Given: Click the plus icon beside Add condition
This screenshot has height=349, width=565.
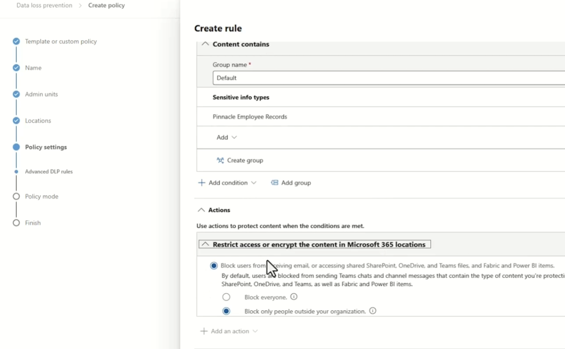Looking at the screenshot, I should click(x=201, y=183).
